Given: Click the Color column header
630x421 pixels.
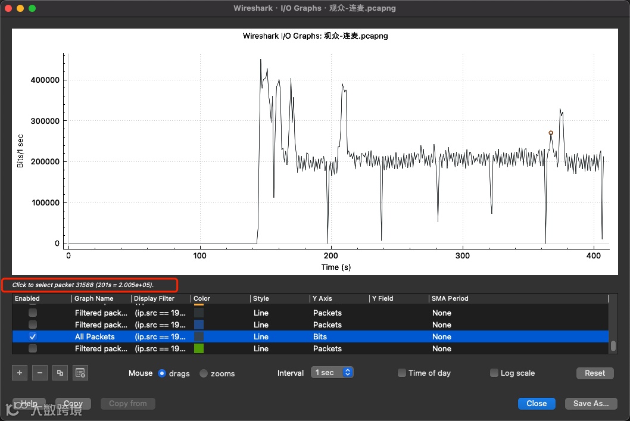Looking at the screenshot, I should pos(220,298).
